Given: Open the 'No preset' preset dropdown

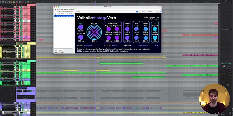Looking at the screenshot, I should [106, 12].
